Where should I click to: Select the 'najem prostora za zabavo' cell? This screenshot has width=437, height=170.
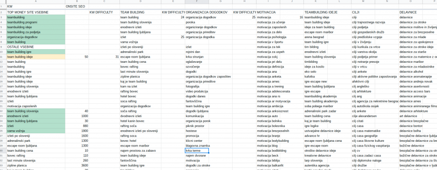[x=140, y=151]
